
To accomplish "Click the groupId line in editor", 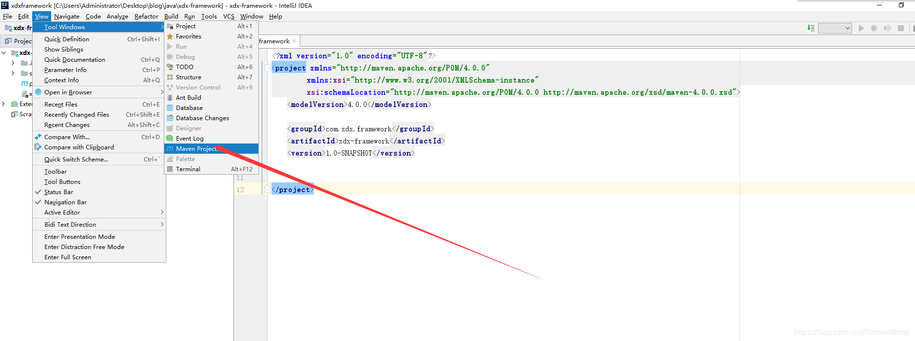I will click(x=360, y=129).
